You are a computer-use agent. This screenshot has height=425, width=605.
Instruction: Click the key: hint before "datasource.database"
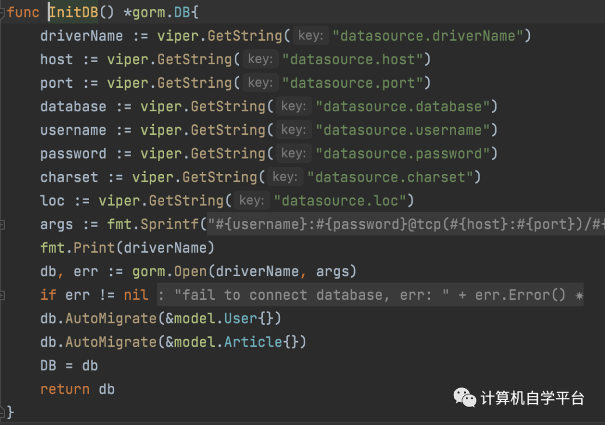click(294, 106)
